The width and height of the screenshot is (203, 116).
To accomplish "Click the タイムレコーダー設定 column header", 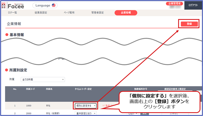I will (83, 89).
